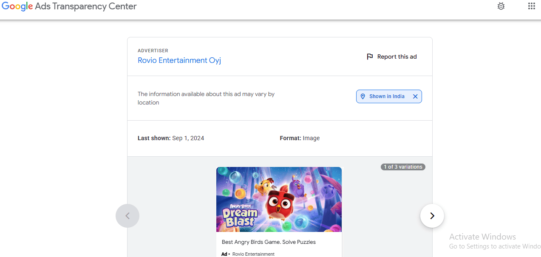The image size is (541, 257).
Task: Click the Format: Image text
Action: click(x=300, y=138)
